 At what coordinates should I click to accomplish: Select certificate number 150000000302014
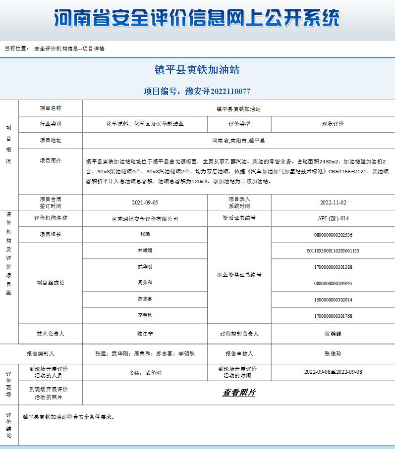333,300
